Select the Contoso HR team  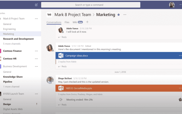point(10,59)
